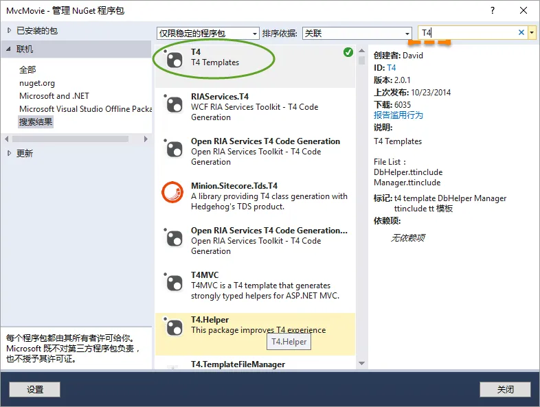Select 全部 under online sources
The height and width of the screenshot is (407, 540).
27,70
